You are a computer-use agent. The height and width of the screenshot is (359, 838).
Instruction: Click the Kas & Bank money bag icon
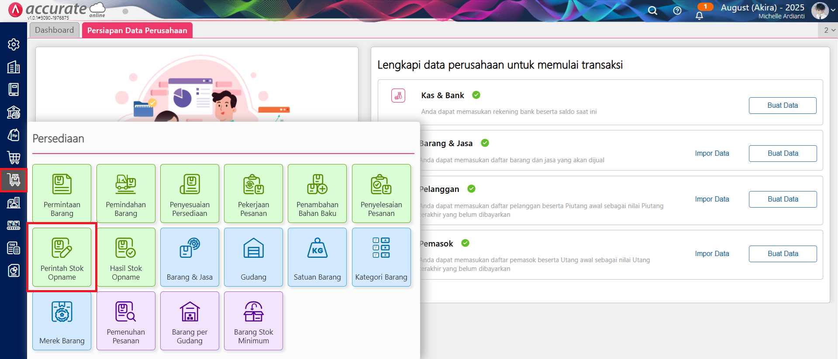click(398, 96)
